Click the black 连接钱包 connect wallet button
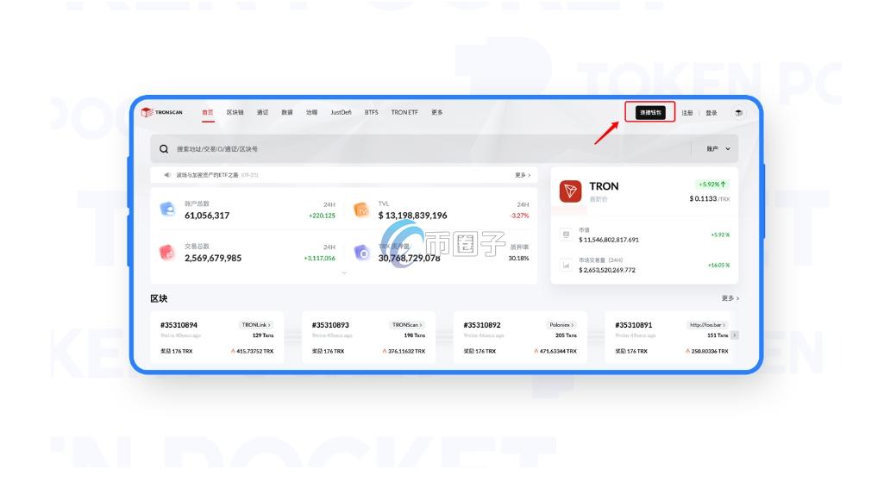 click(650, 112)
